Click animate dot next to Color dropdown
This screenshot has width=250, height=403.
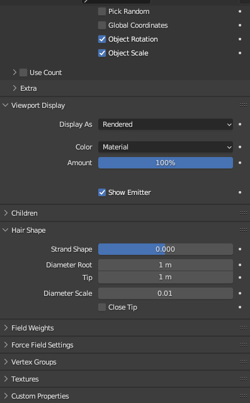(240, 147)
